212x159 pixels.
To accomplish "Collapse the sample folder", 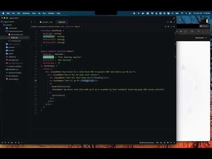I will (8, 25).
